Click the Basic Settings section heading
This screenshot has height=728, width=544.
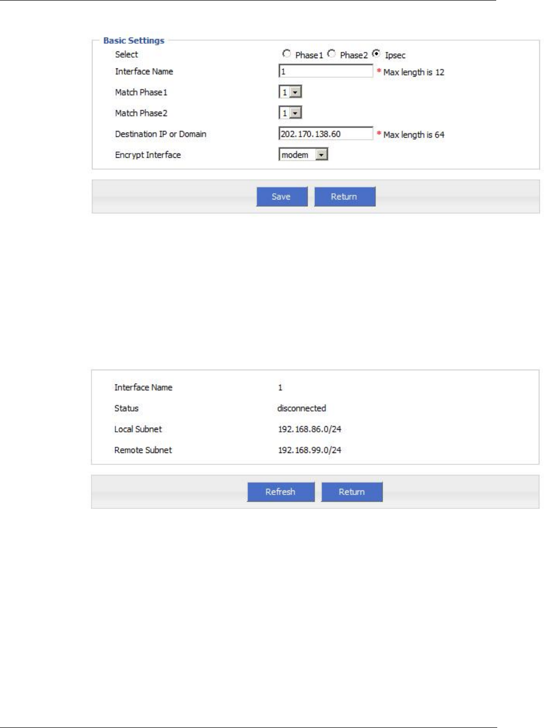click(x=134, y=41)
